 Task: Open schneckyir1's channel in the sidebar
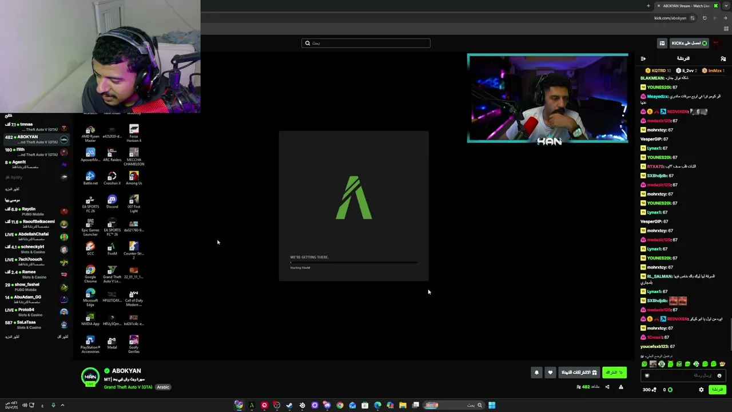(37, 249)
